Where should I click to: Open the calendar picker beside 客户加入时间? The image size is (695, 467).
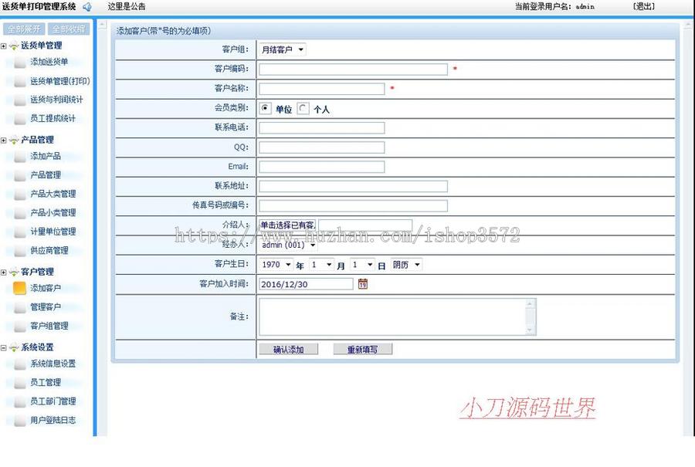363,284
